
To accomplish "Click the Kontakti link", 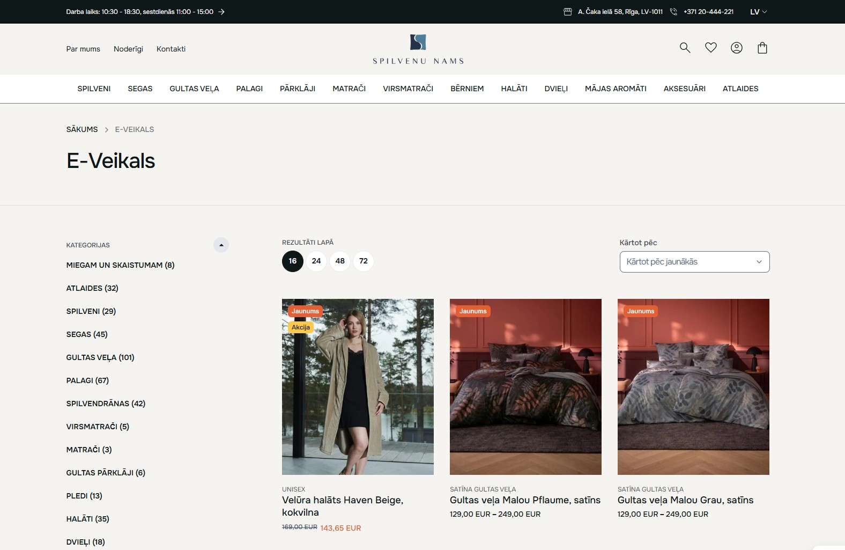I will tap(171, 49).
